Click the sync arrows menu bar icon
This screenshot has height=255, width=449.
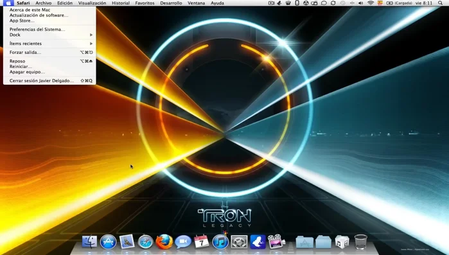point(333,3)
